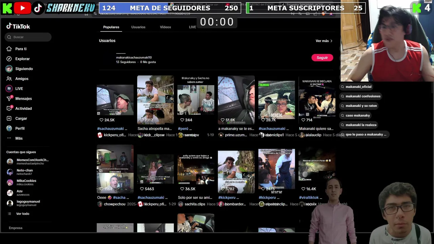
Task: Click the Buscar search field
Action: tap(28, 37)
